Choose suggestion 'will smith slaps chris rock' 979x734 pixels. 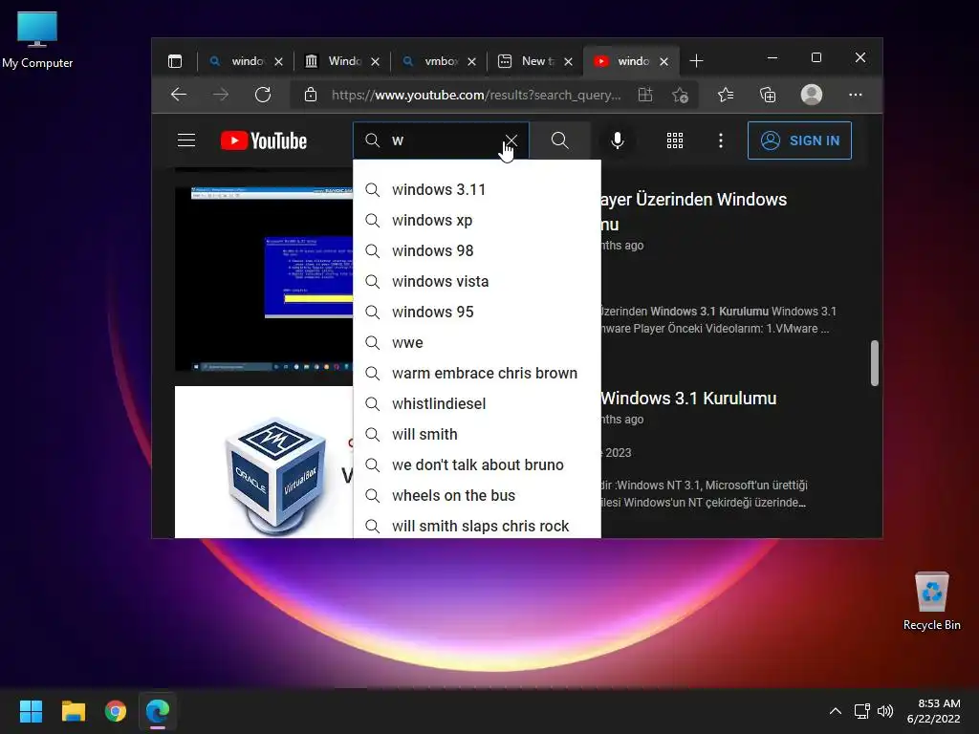476,527
